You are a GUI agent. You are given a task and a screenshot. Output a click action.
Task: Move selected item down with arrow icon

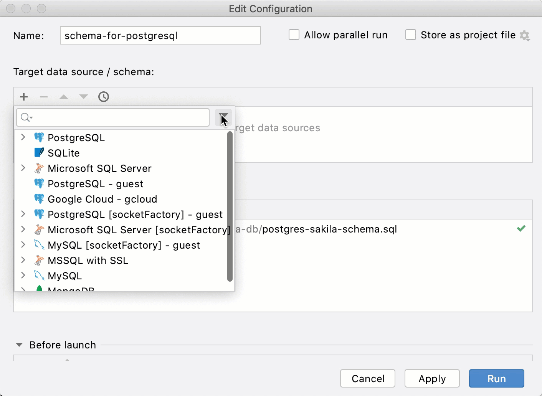tap(84, 97)
